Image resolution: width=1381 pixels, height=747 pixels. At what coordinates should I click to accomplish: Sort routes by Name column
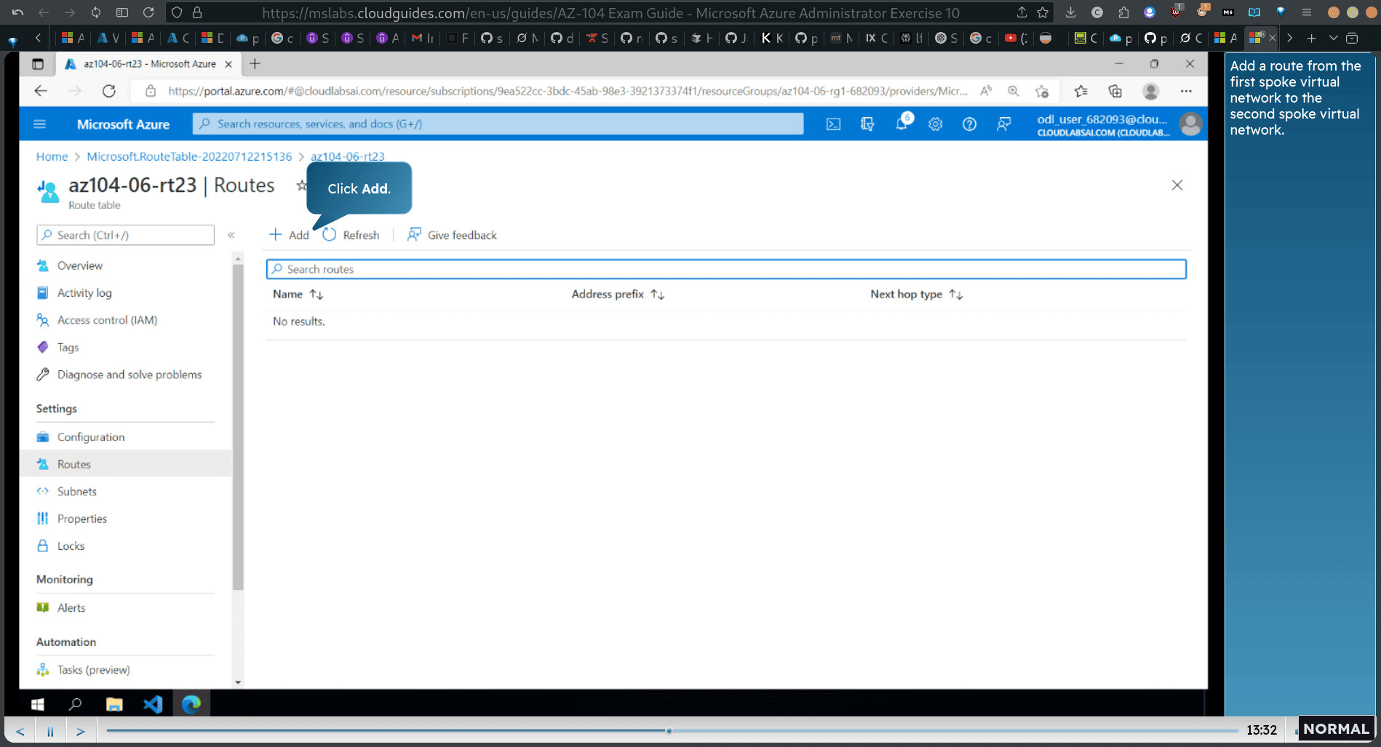[x=298, y=294]
